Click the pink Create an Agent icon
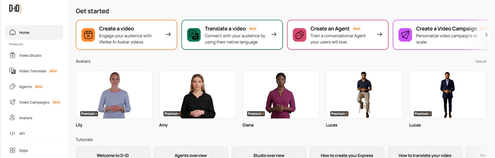 point(300,35)
